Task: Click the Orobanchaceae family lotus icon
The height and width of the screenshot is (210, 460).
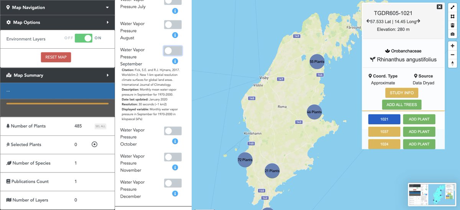Action: tap(387, 51)
